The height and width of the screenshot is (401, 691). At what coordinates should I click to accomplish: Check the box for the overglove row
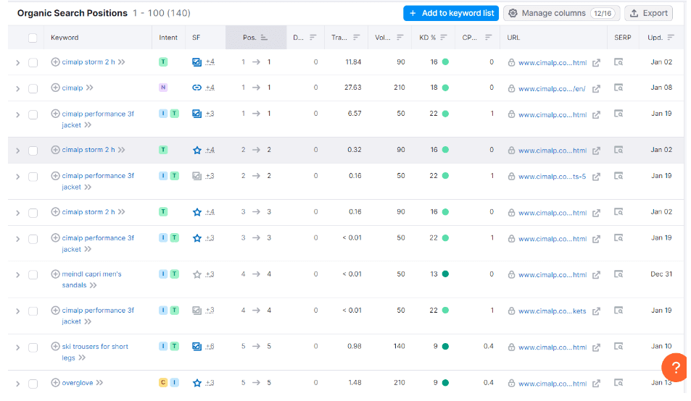point(33,384)
